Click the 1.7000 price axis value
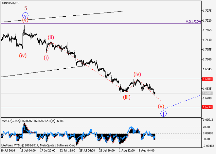The width and height of the screenshot is (216, 154). click(x=207, y=59)
